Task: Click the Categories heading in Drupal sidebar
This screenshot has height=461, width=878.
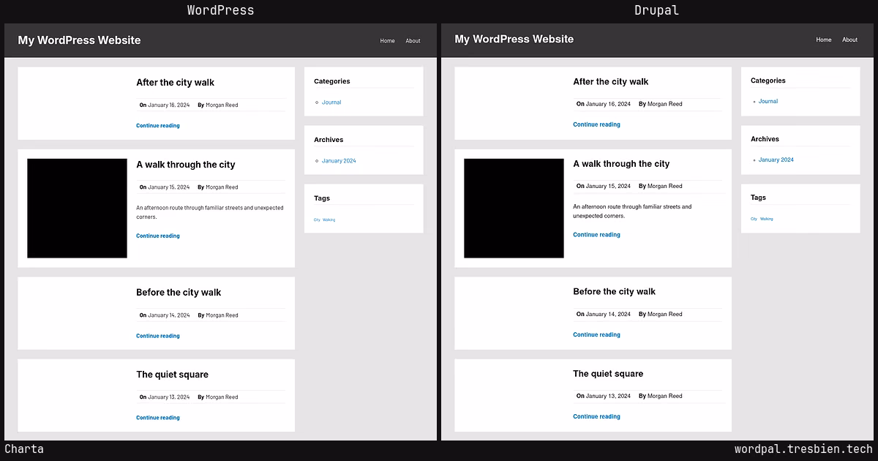Action: point(768,80)
